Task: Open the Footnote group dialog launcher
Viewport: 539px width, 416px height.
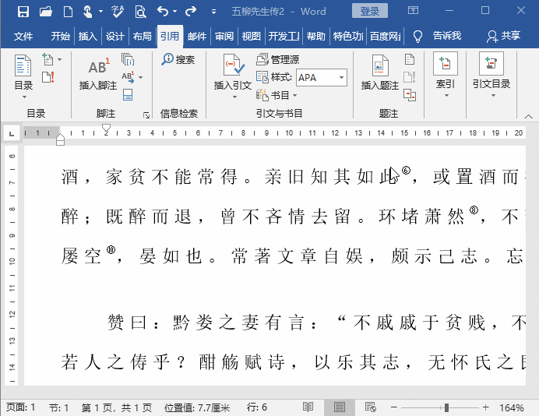Action: [146, 115]
